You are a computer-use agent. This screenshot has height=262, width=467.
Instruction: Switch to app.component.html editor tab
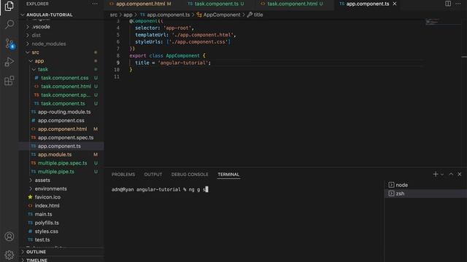point(140,4)
